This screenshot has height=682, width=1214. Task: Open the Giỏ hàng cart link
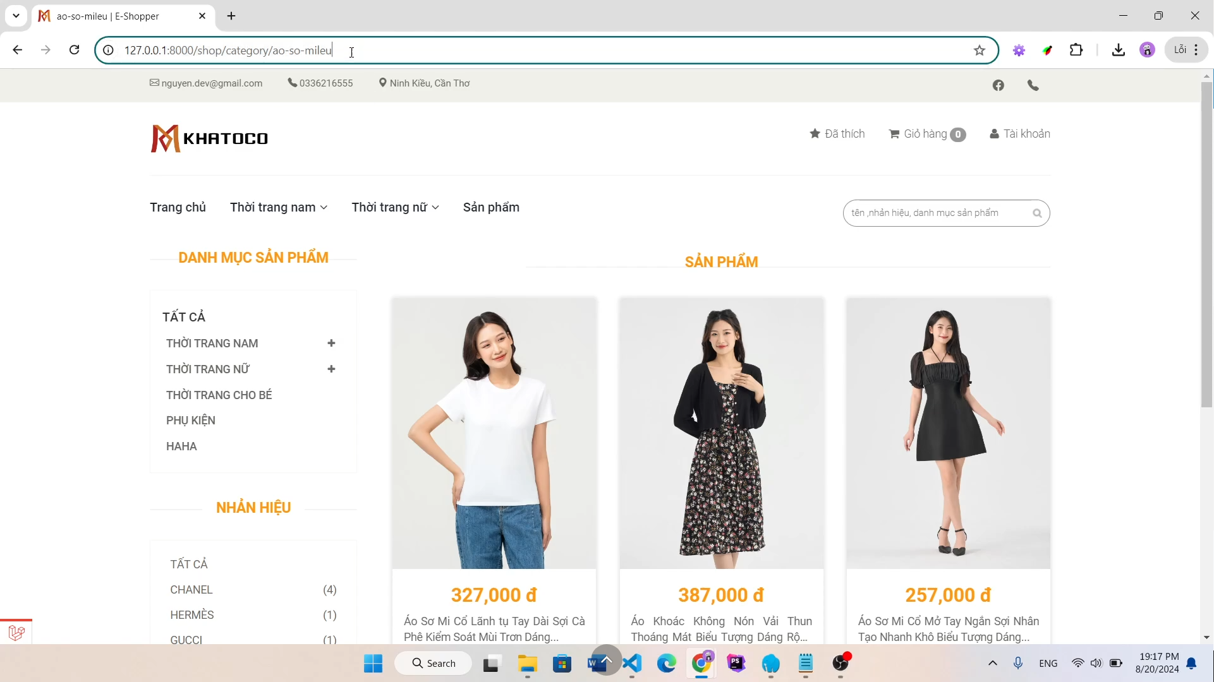pyautogui.click(x=927, y=134)
